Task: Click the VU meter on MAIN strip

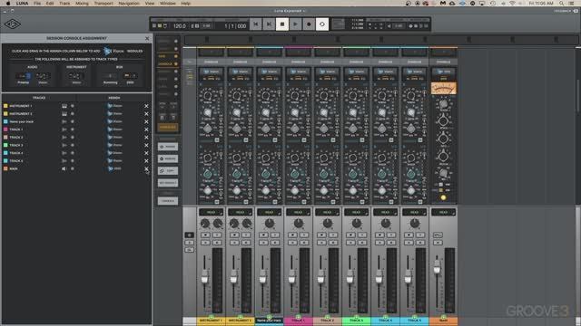Action: (x=444, y=89)
